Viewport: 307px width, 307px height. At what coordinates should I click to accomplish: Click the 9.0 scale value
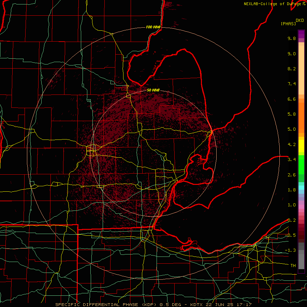292,54
